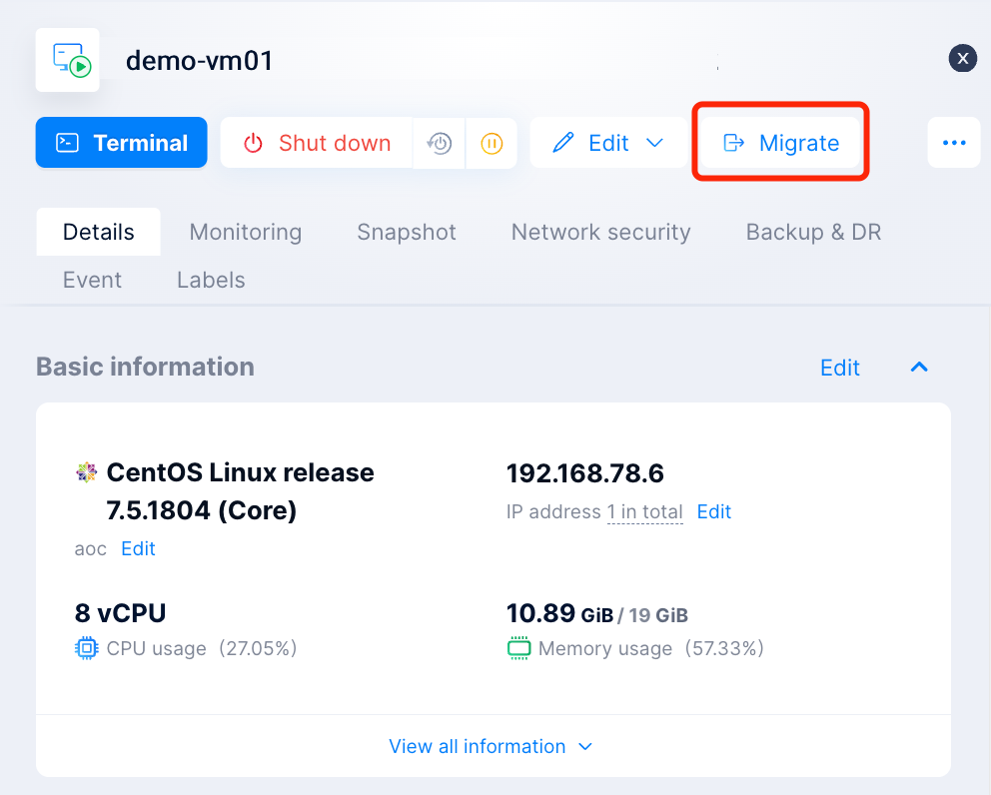Switch to the Event tab

point(92,280)
